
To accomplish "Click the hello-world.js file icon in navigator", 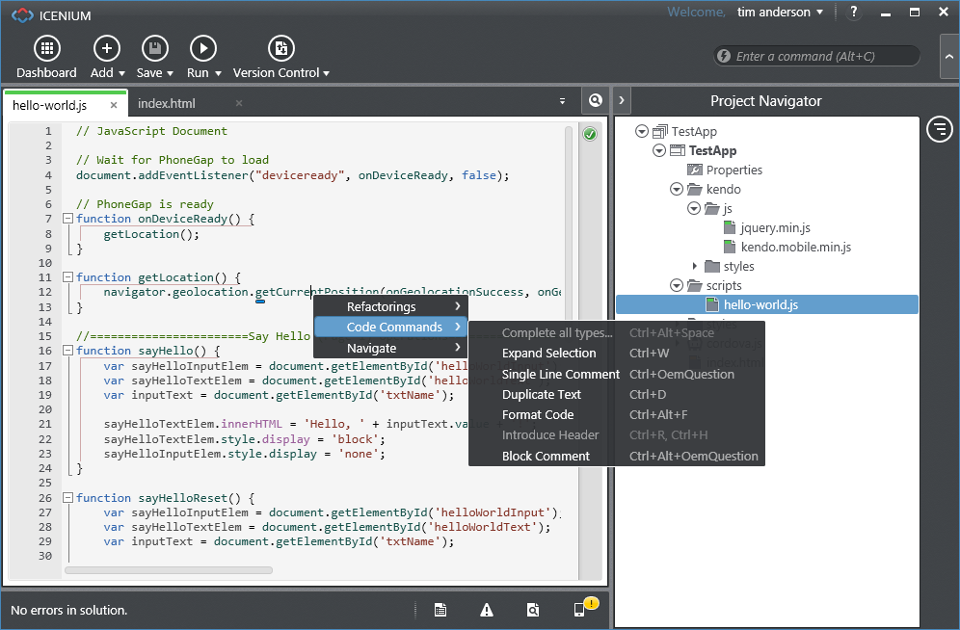I will coord(712,304).
